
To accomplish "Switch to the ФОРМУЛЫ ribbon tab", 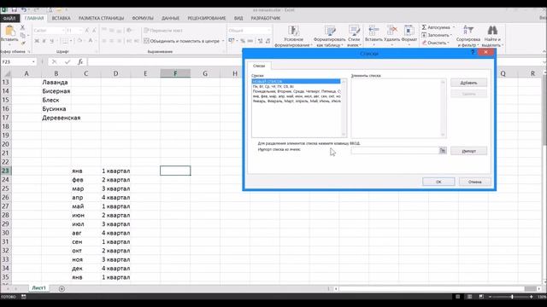I will coord(143,18).
